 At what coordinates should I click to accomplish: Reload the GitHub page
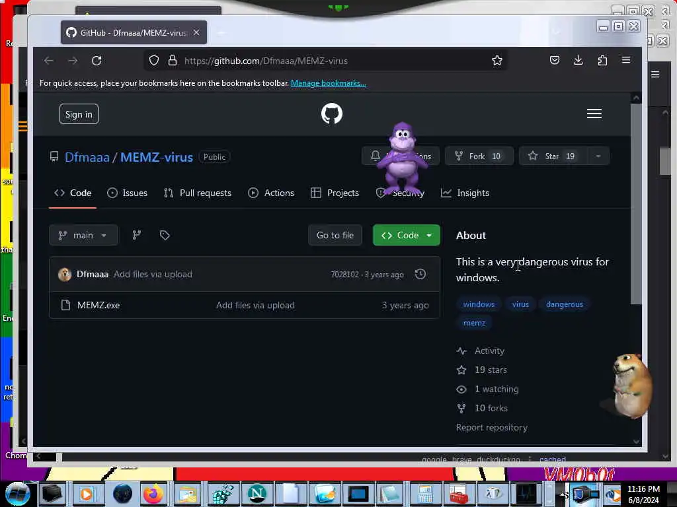click(97, 61)
